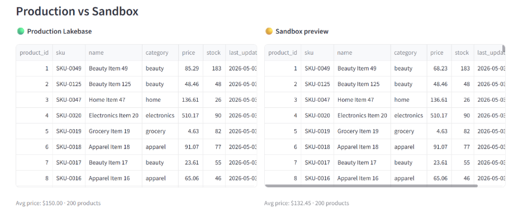
Task: Click price 510.17 in Sandbox table
Action: point(439,116)
